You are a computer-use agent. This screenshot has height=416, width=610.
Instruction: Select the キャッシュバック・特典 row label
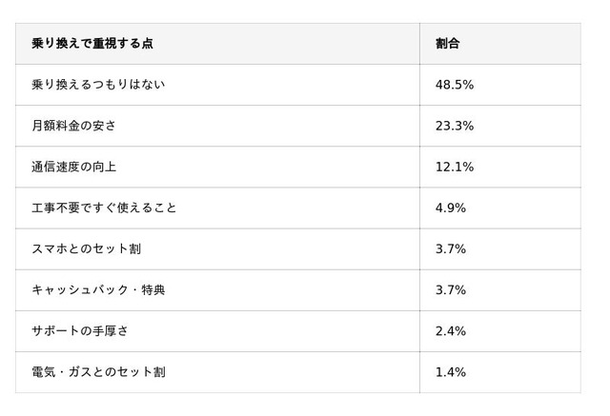pos(98,290)
